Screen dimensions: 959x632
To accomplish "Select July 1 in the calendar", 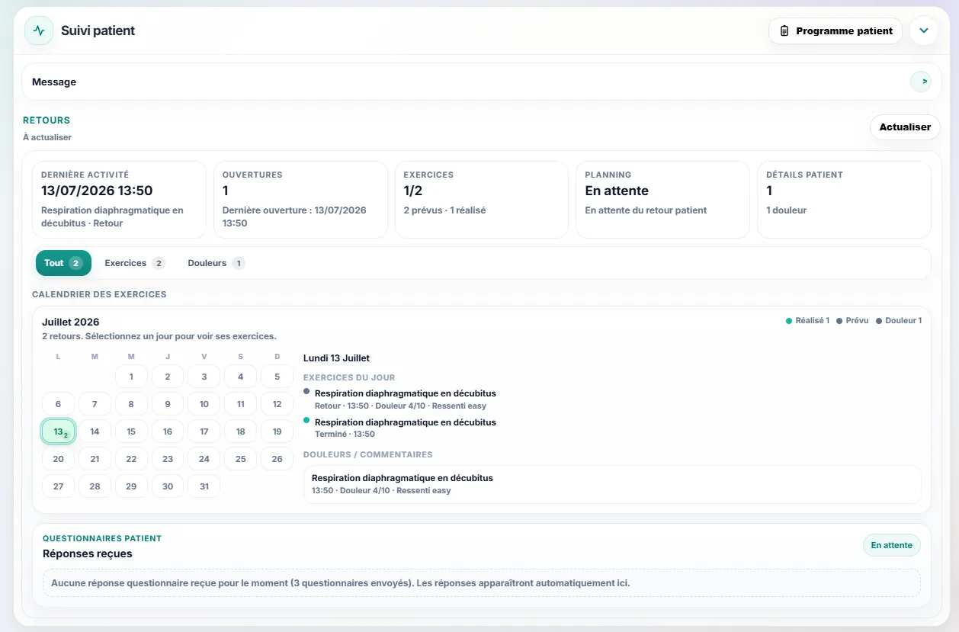I will (x=131, y=377).
